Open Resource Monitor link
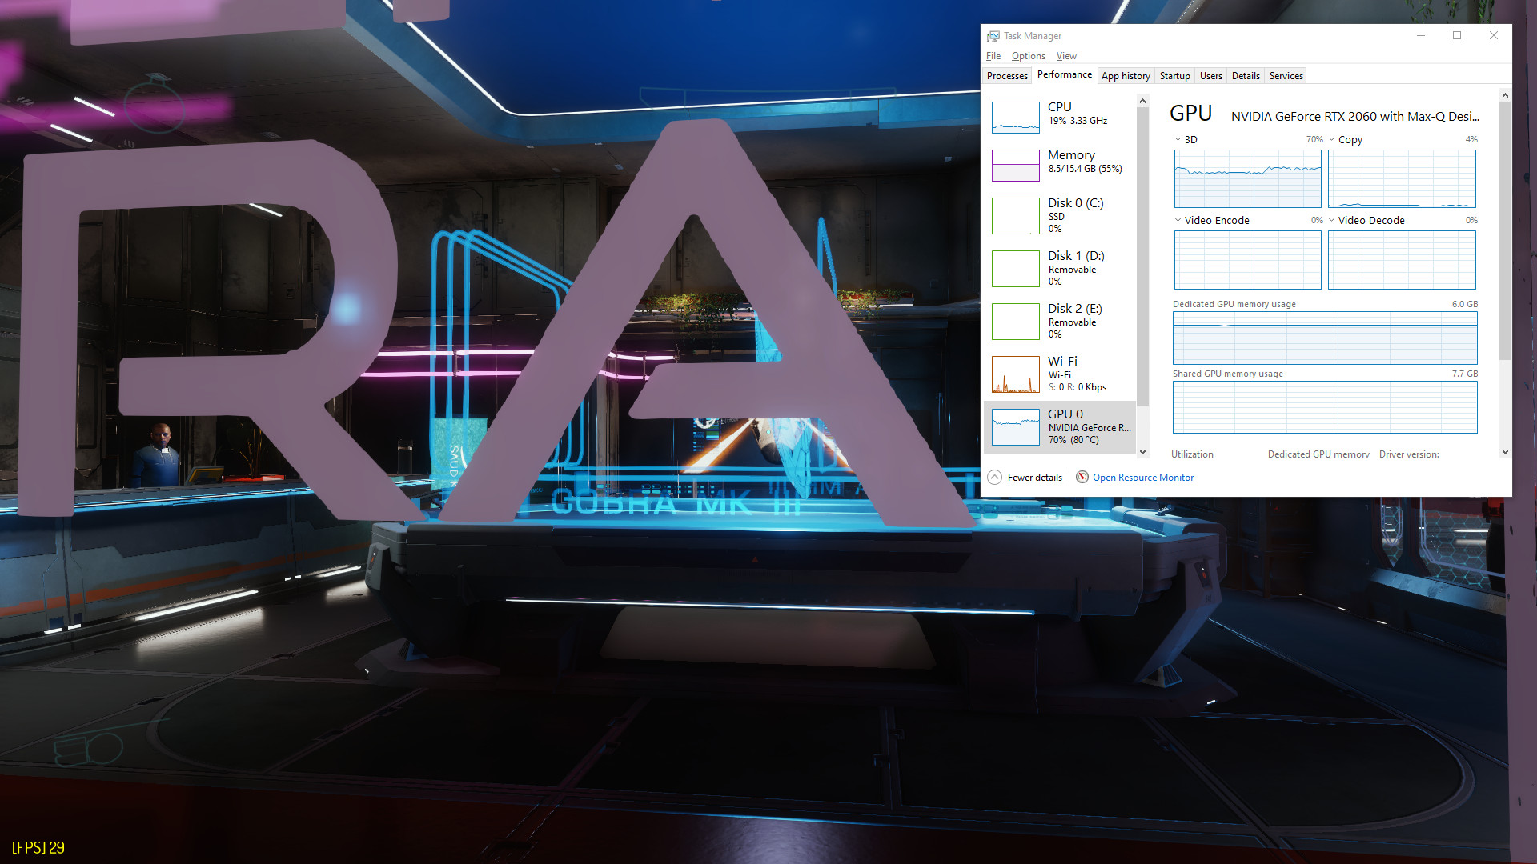1537x864 pixels. pos(1142,478)
